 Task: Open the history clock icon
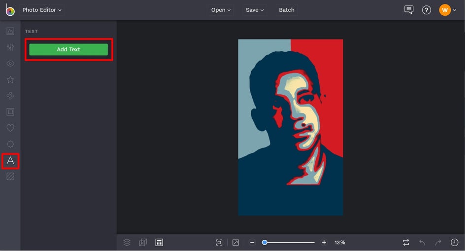pos(454,243)
